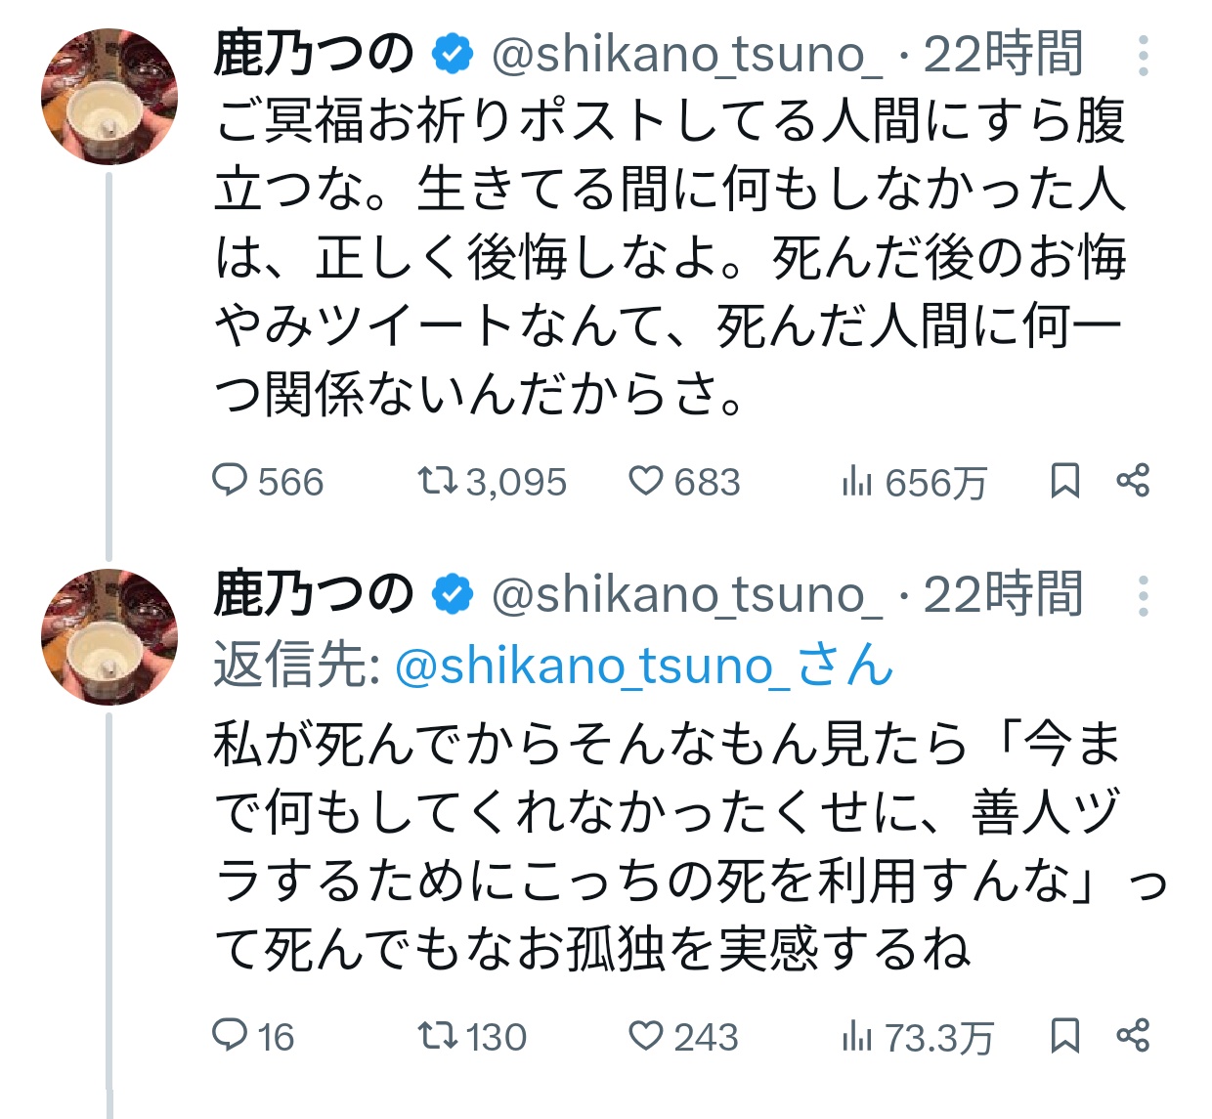Screen dimensions: 1212x1119
Task: Reply to the second post (16 replies)
Action: click(231, 1036)
